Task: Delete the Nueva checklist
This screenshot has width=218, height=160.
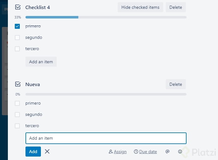Action: coord(176,84)
